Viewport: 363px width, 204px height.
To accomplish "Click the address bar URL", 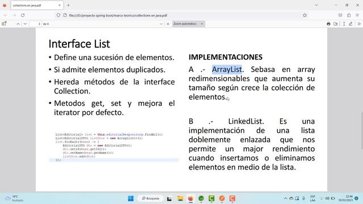I will (x=118, y=15).
